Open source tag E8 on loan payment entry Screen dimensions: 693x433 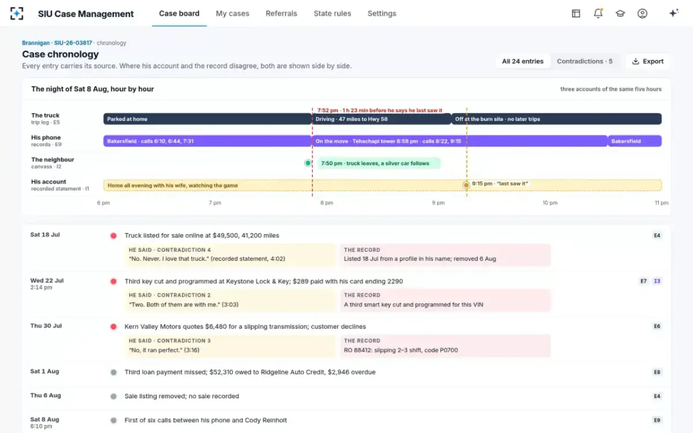[657, 372]
